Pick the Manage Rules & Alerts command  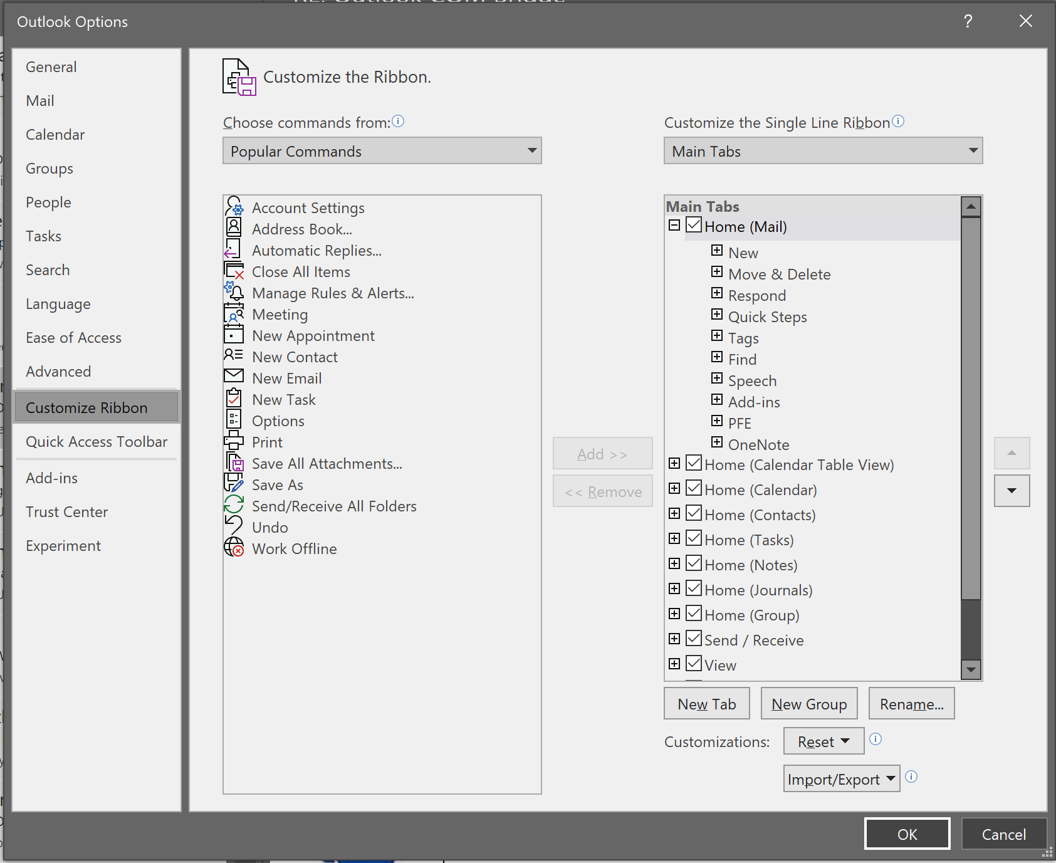pos(332,293)
